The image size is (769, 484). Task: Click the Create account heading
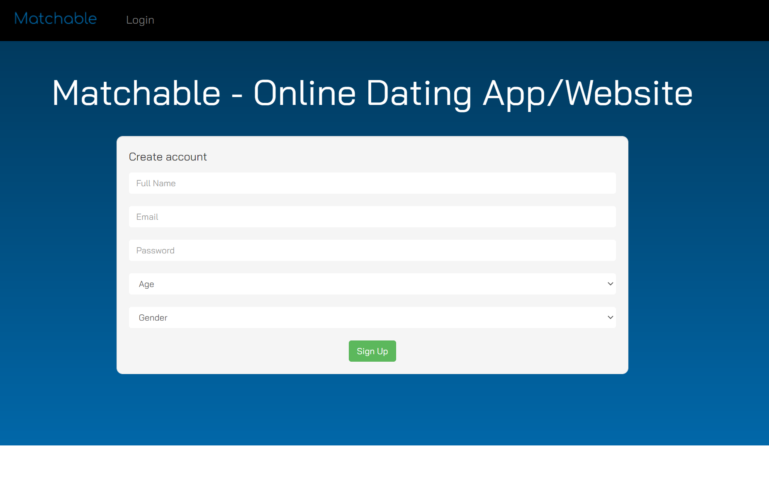(168, 156)
